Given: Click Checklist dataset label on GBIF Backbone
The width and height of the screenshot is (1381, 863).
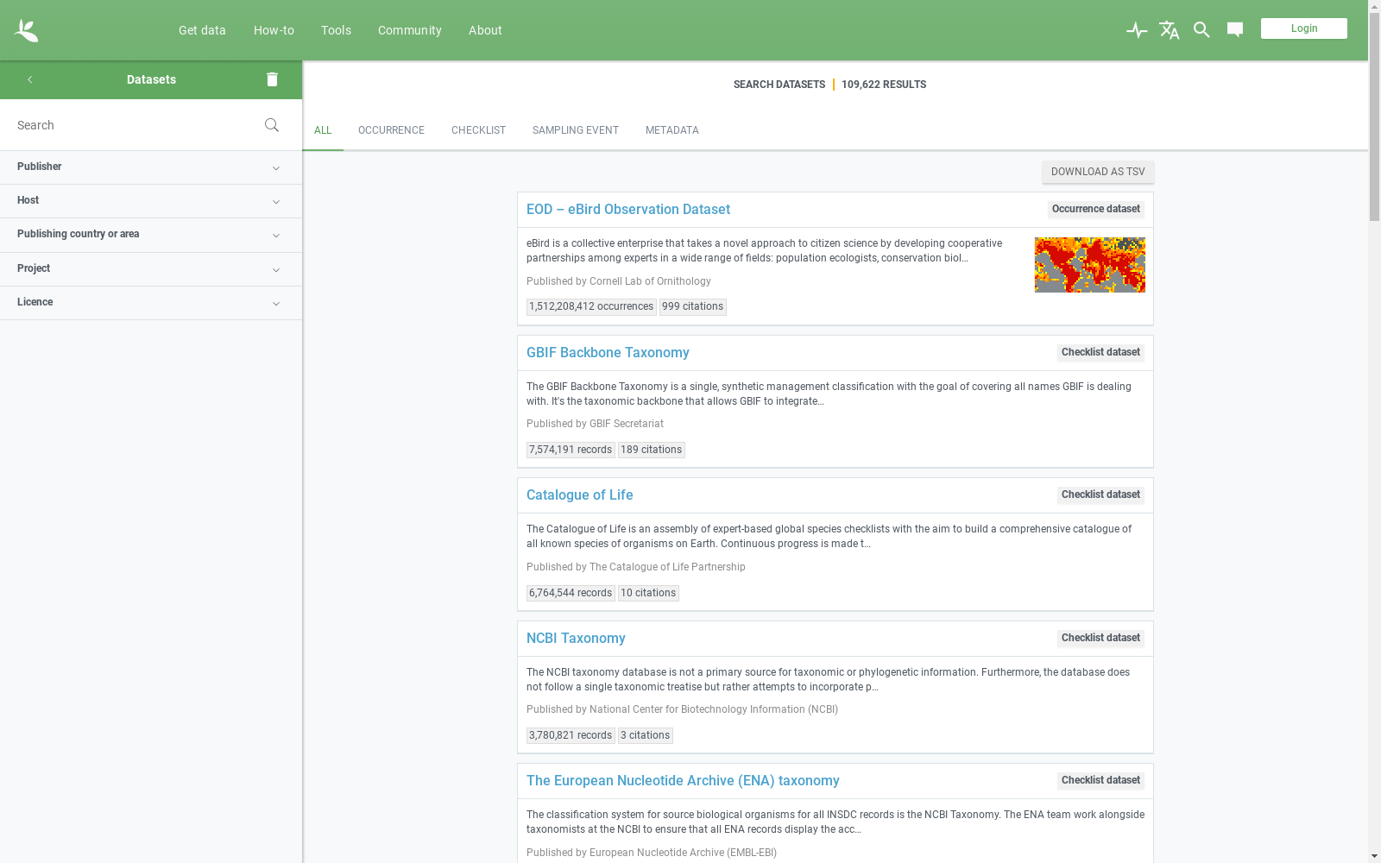Looking at the screenshot, I should click(x=1100, y=353).
